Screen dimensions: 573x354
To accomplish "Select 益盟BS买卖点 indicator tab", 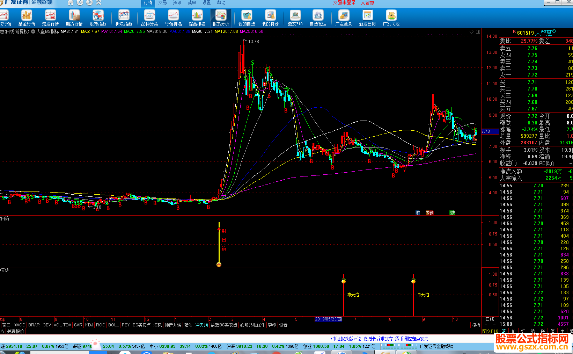I will click(224, 325).
